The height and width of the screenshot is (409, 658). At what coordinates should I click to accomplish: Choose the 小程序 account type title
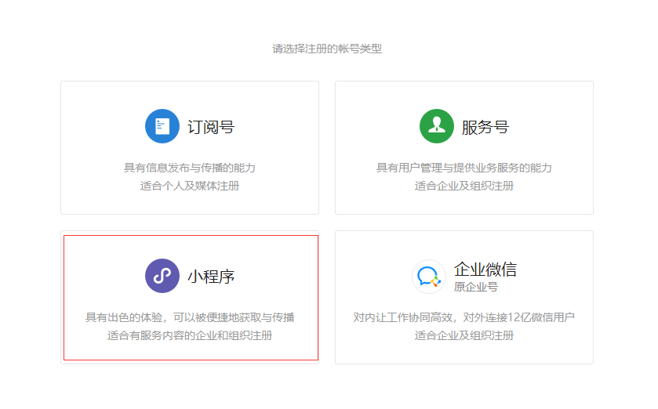tap(211, 277)
